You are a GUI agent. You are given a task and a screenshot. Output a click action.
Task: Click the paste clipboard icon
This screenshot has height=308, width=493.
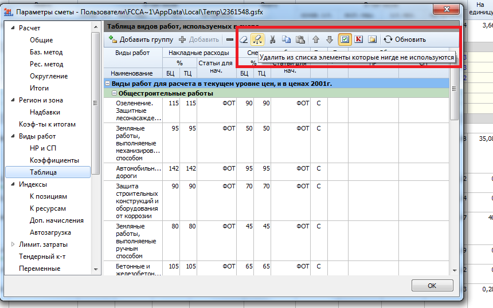tap(300, 40)
